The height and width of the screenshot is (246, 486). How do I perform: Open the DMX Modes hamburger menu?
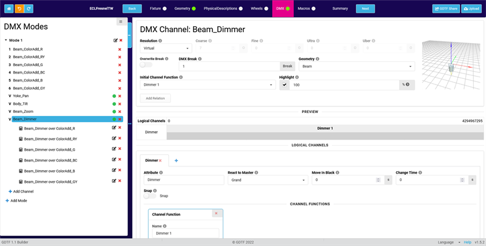click(x=121, y=22)
